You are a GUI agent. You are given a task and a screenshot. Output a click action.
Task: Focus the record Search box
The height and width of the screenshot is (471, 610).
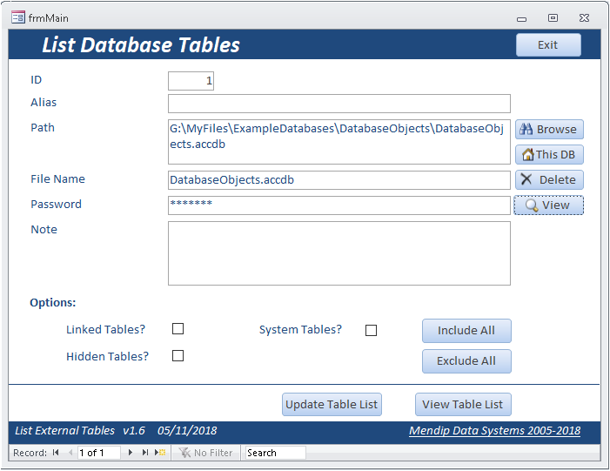274,453
